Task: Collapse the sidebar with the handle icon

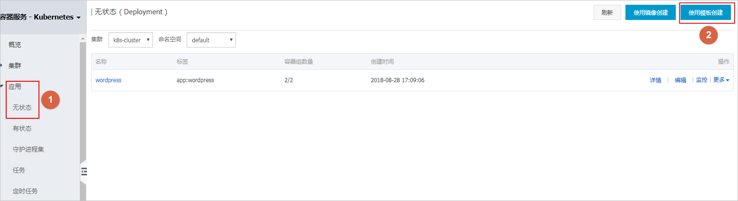Action: pyautogui.click(x=84, y=172)
